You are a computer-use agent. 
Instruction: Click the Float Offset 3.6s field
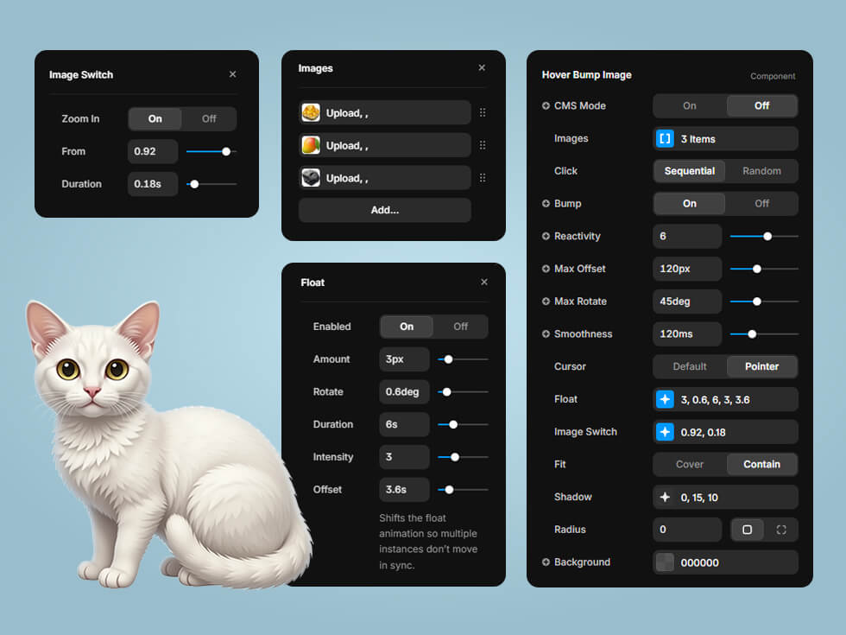pyautogui.click(x=404, y=489)
